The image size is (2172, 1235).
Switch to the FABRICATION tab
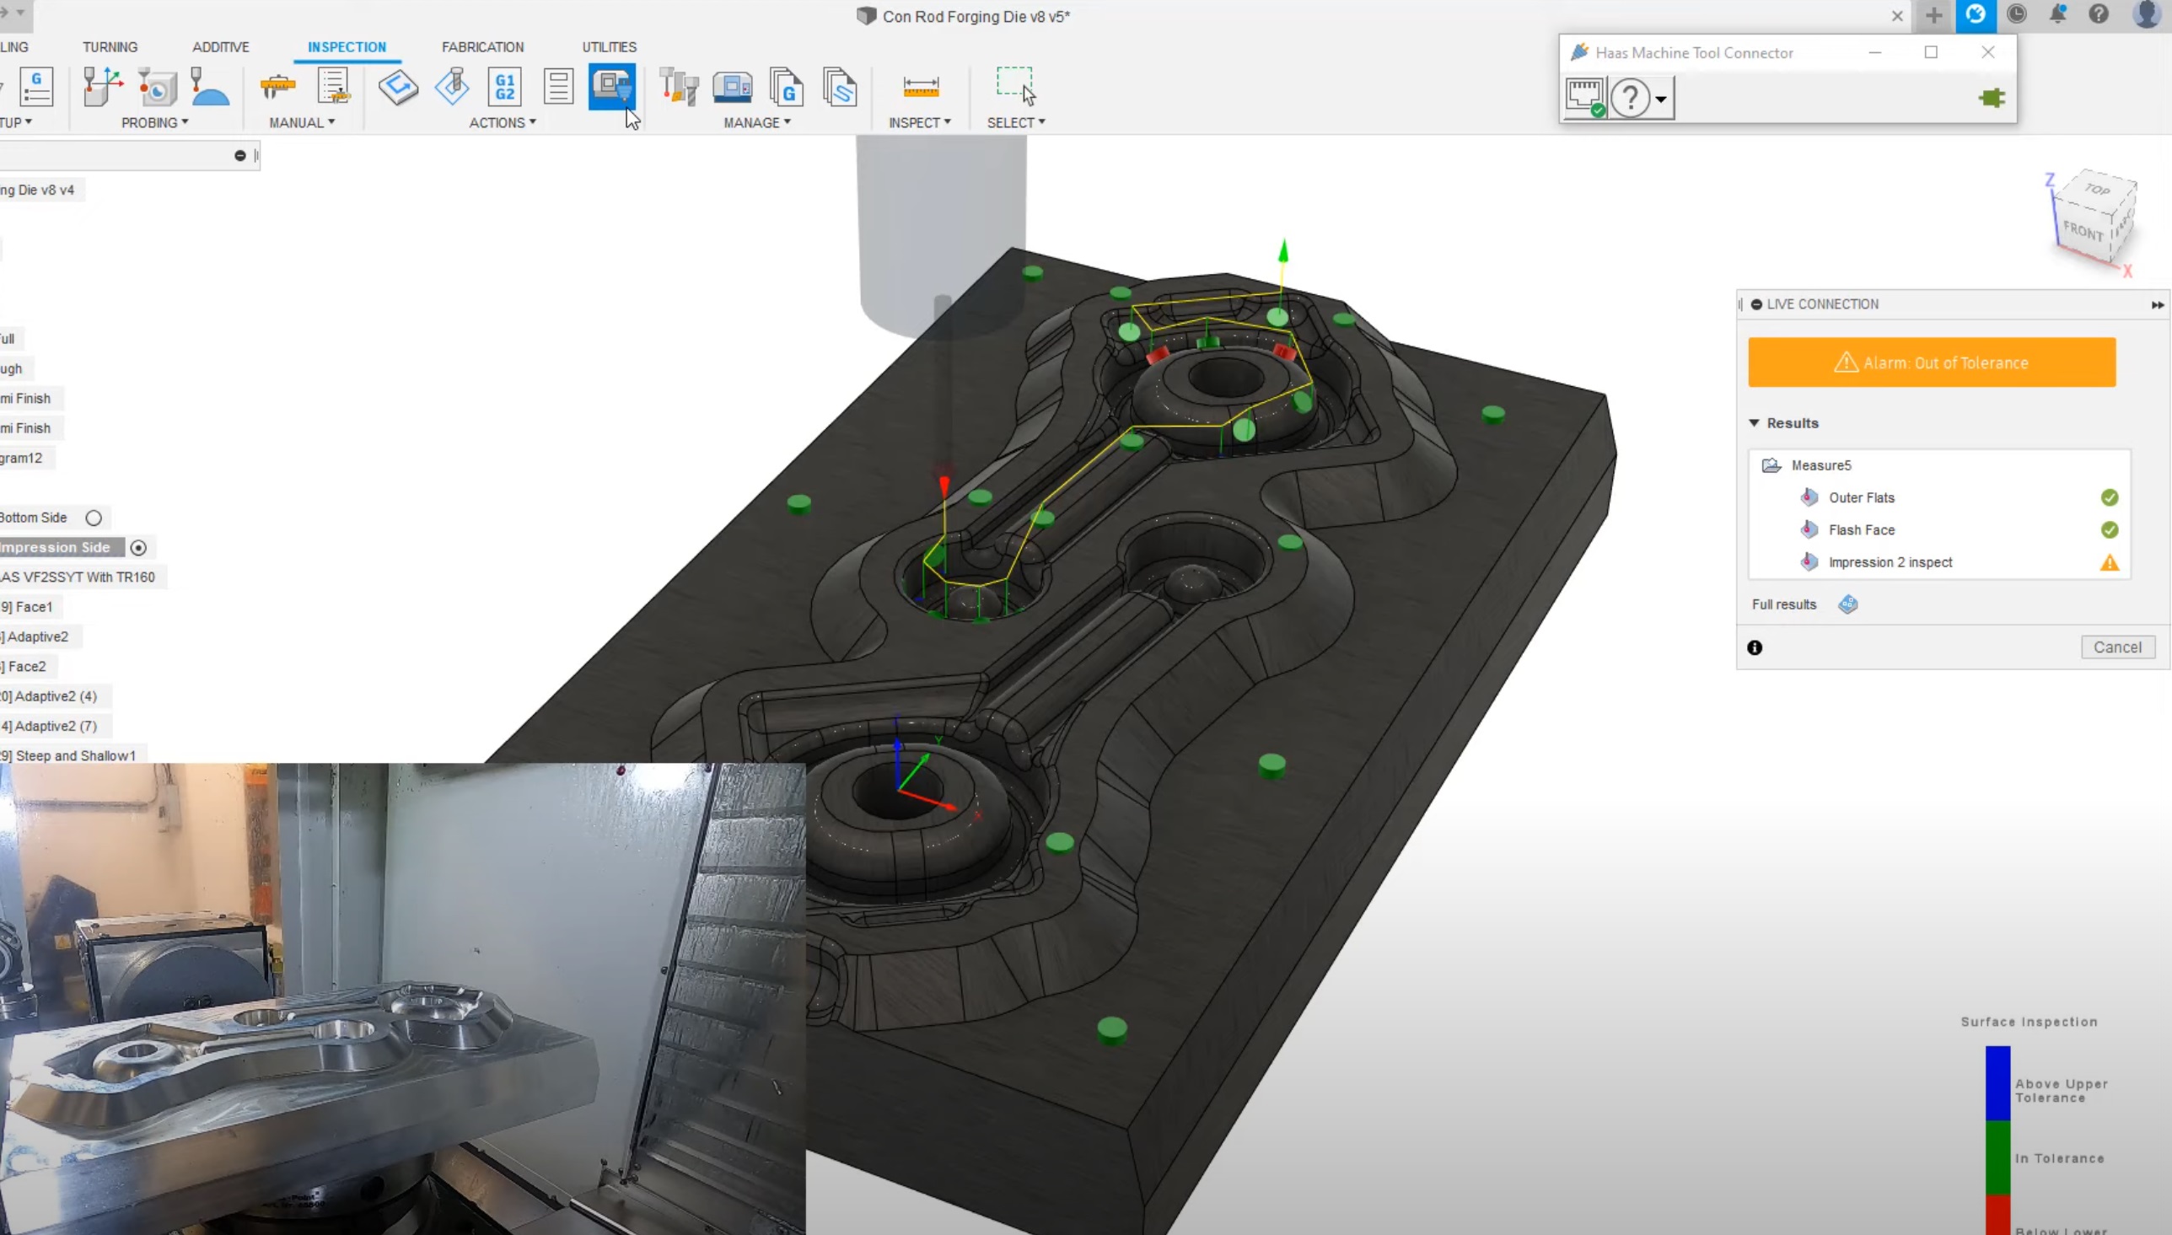pyautogui.click(x=482, y=46)
